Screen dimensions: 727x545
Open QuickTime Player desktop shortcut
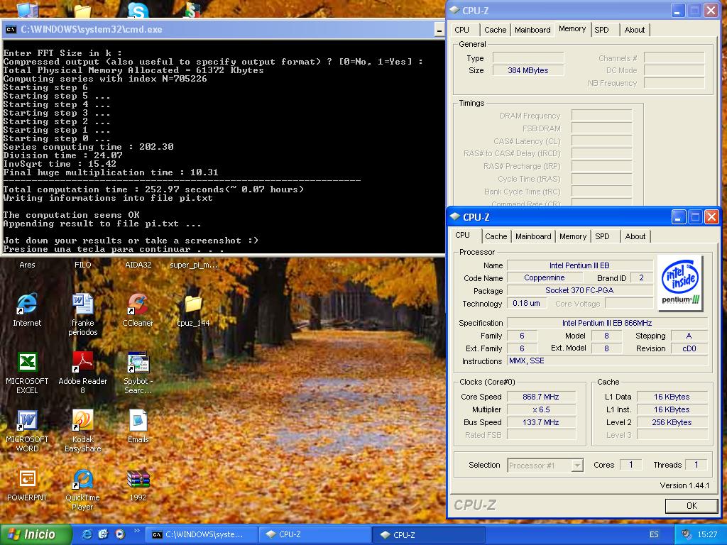coord(82,479)
